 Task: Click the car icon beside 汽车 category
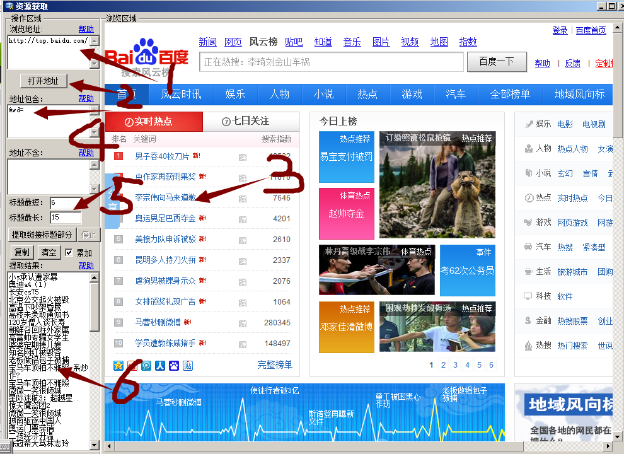click(x=528, y=247)
